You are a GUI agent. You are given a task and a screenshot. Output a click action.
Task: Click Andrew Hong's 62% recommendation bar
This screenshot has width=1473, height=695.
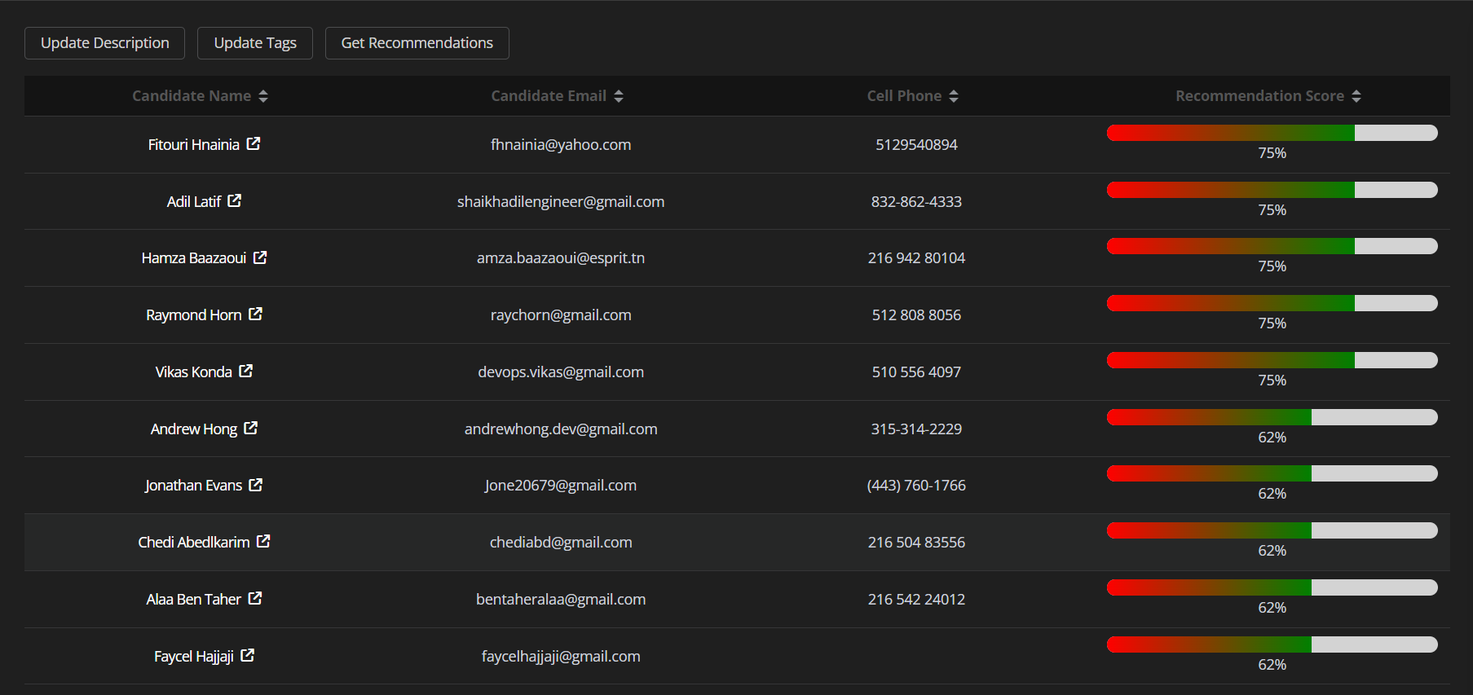click(1272, 417)
